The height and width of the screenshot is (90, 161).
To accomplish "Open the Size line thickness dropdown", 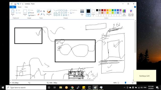I will 82,13.
